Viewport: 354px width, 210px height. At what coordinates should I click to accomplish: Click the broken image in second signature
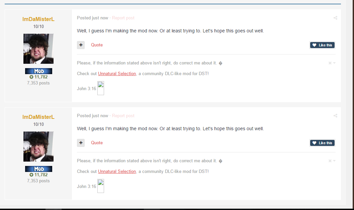[101, 186]
